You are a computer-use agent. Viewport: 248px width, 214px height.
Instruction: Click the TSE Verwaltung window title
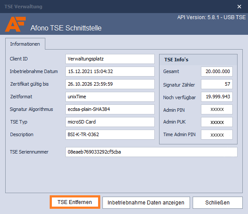(x=23, y=7)
